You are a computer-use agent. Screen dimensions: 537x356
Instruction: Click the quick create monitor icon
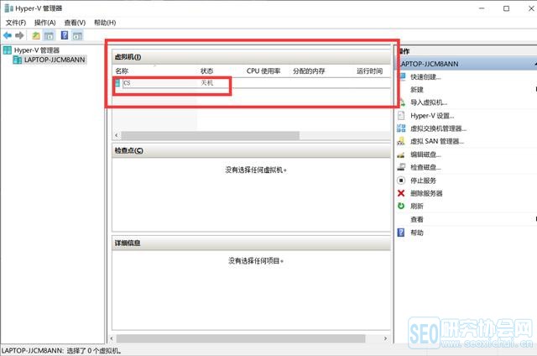coord(403,76)
